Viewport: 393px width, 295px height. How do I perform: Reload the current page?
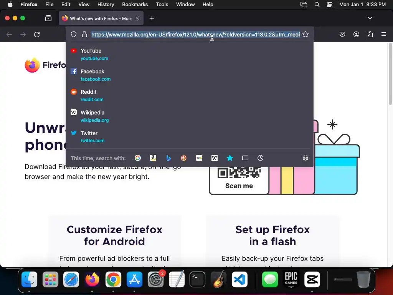(x=37, y=34)
